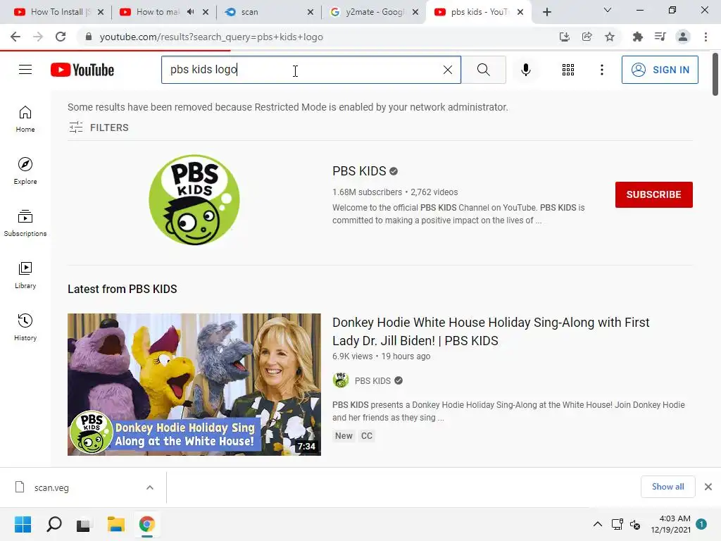Open Library in the sidebar
721x541 pixels.
tap(25, 275)
